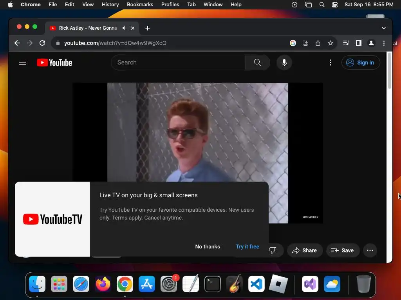This screenshot has height=300, width=401.
Task: Open more actions ellipsis beside Save
Action: point(370,250)
